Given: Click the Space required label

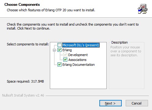Looking at the screenshot, I should pos(25,81).
